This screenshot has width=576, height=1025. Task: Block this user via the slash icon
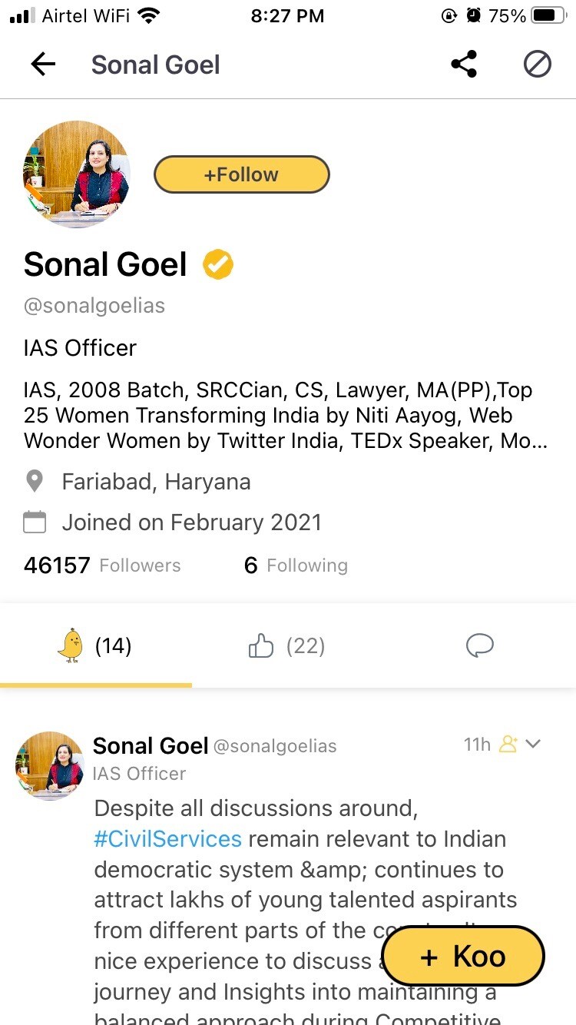538,65
